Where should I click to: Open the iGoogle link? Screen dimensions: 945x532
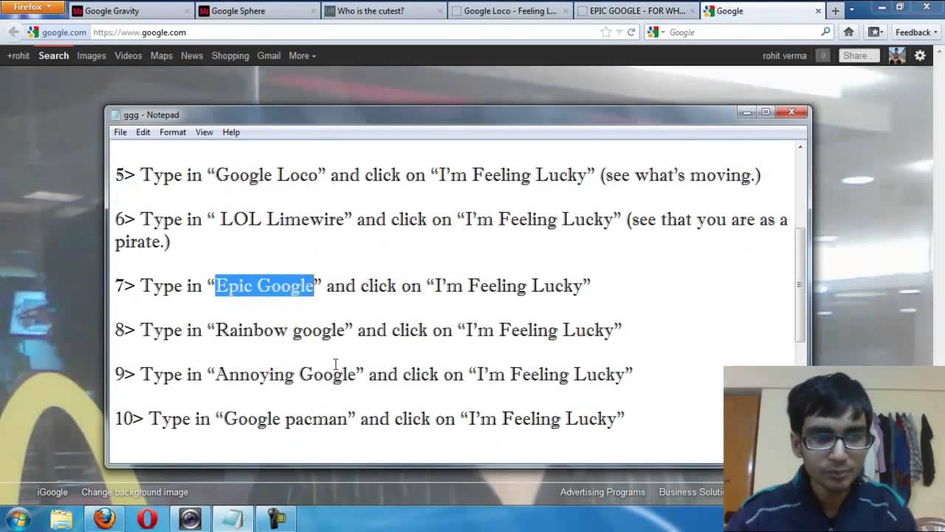[52, 492]
